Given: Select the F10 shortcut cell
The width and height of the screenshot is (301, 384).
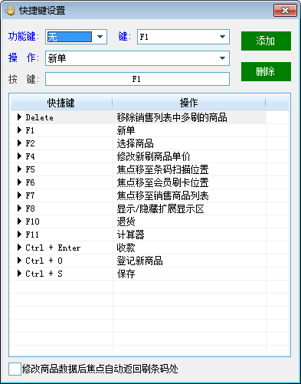Looking at the screenshot, I should click(x=68, y=222).
